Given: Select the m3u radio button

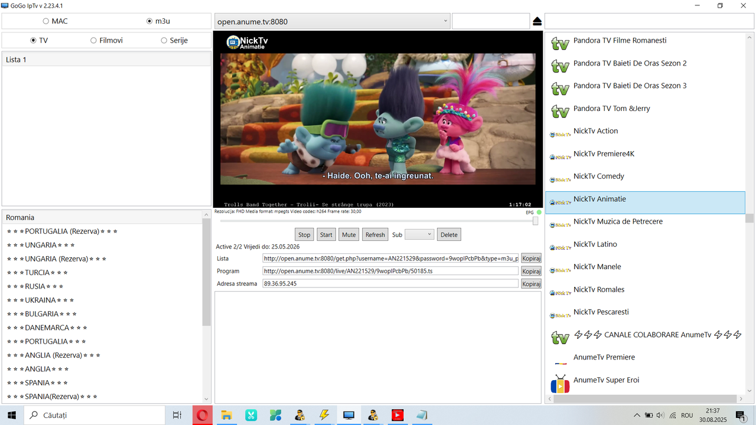Looking at the screenshot, I should click(149, 21).
